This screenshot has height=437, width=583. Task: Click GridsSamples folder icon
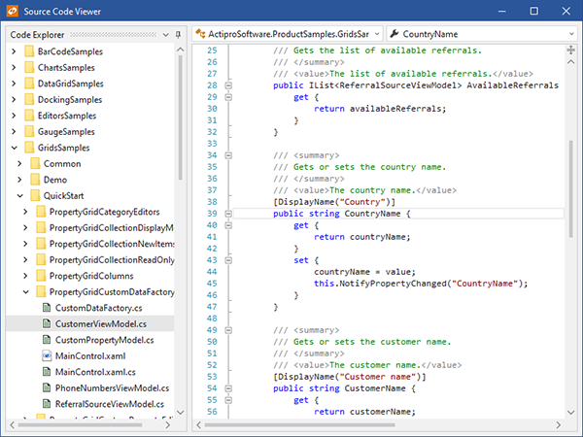coord(29,148)
